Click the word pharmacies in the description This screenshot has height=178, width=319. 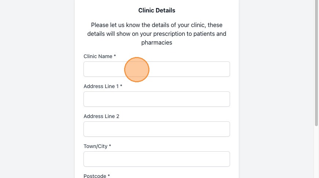coord(157,43)
